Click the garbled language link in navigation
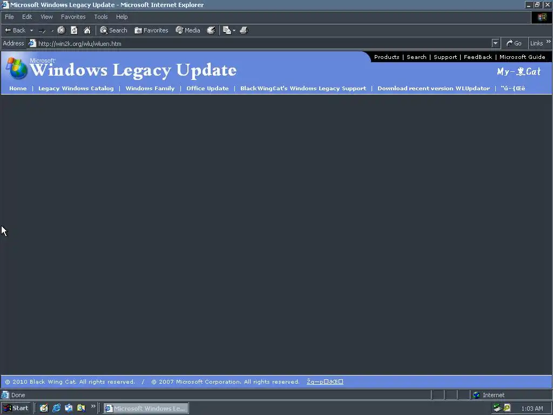553x415 pixels. click(513, 89)
